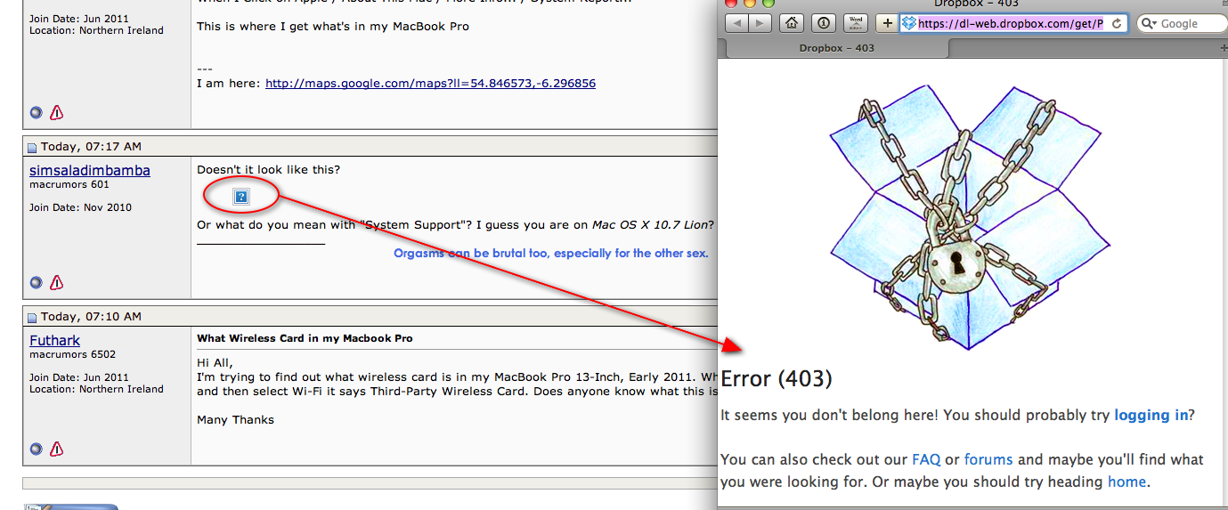Viewport: 1228px width, 510px height.
Task: Report the 07:10 AM Futhark post via warning icon
Action: pos(57,449)
